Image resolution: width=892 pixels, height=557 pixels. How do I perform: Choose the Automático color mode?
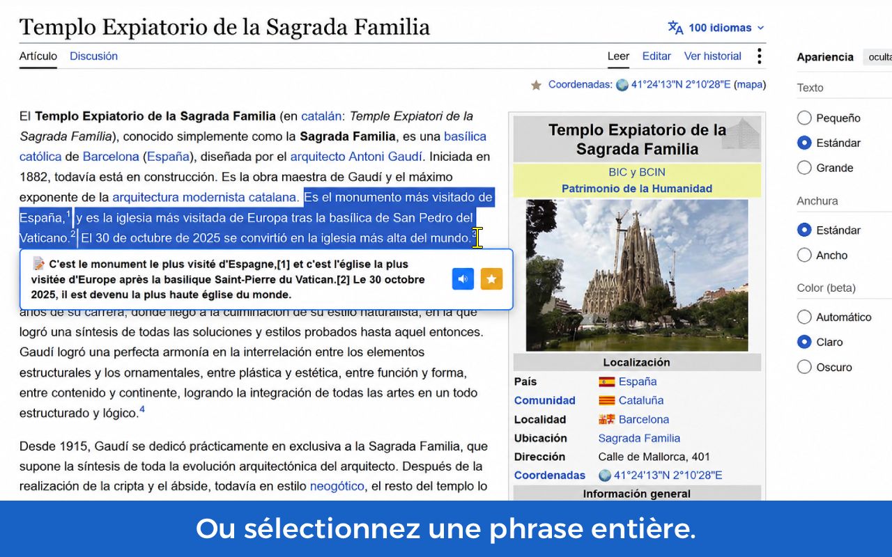(804, 317)
